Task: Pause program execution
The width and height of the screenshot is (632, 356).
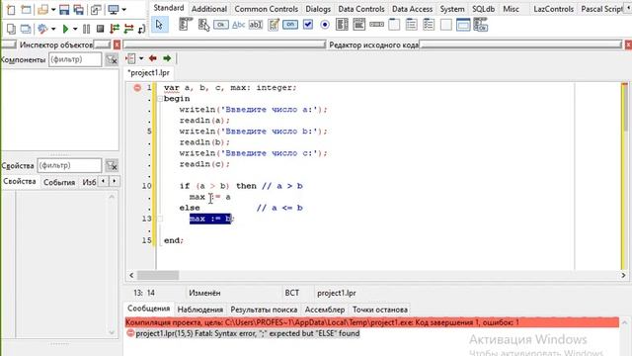Action: click(86, 29)
